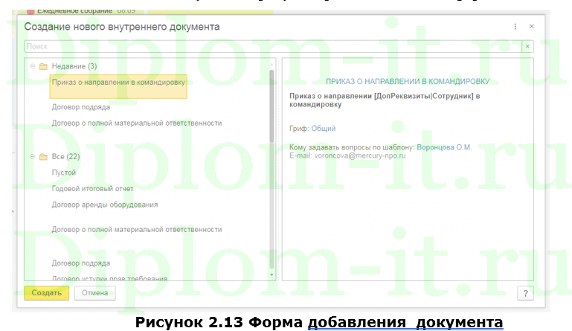572x331 pixels.
Task: Close the new internal document dialog
Action: tap(532, 26)
